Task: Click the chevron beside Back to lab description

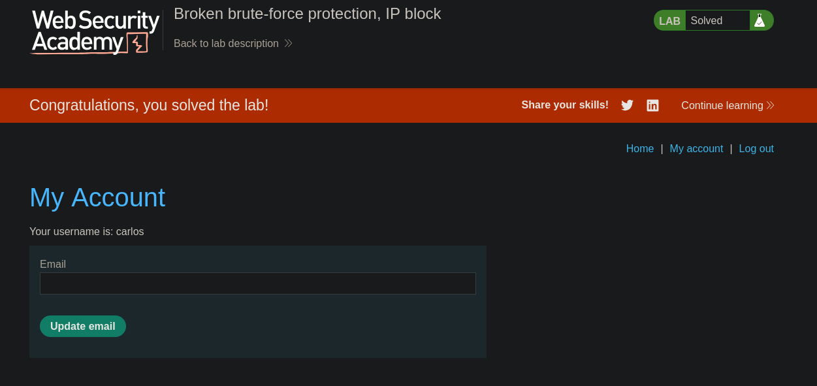Action: [x=288, y=43]
